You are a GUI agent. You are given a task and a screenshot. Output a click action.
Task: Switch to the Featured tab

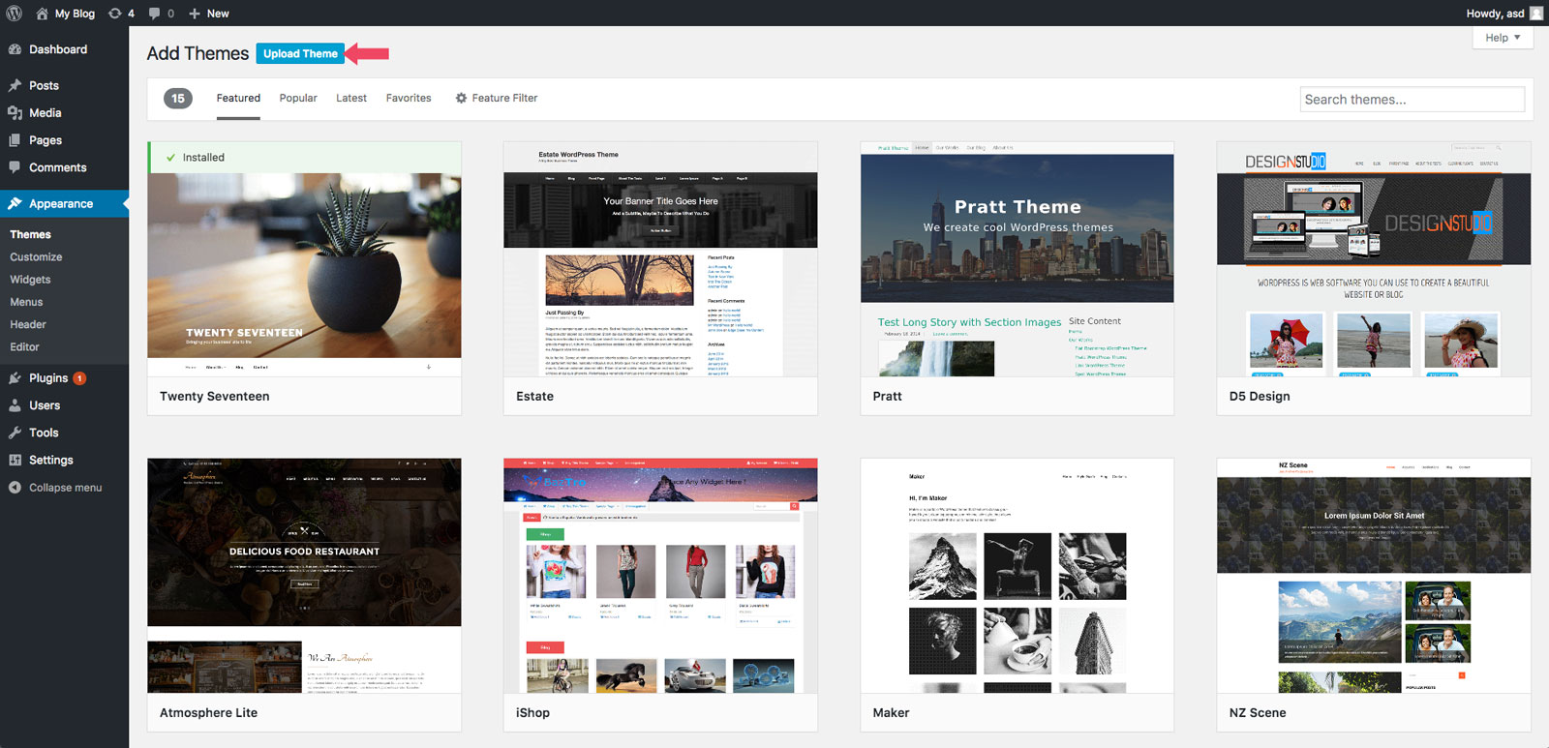point(238,98)
